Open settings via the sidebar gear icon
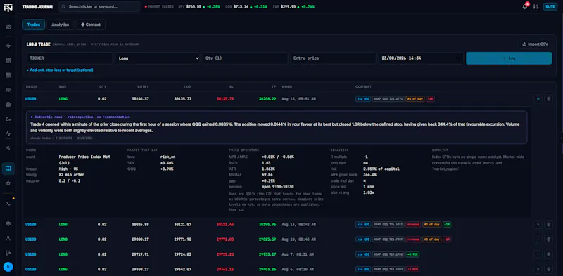 pyautogui.click(x=8, y=223)
